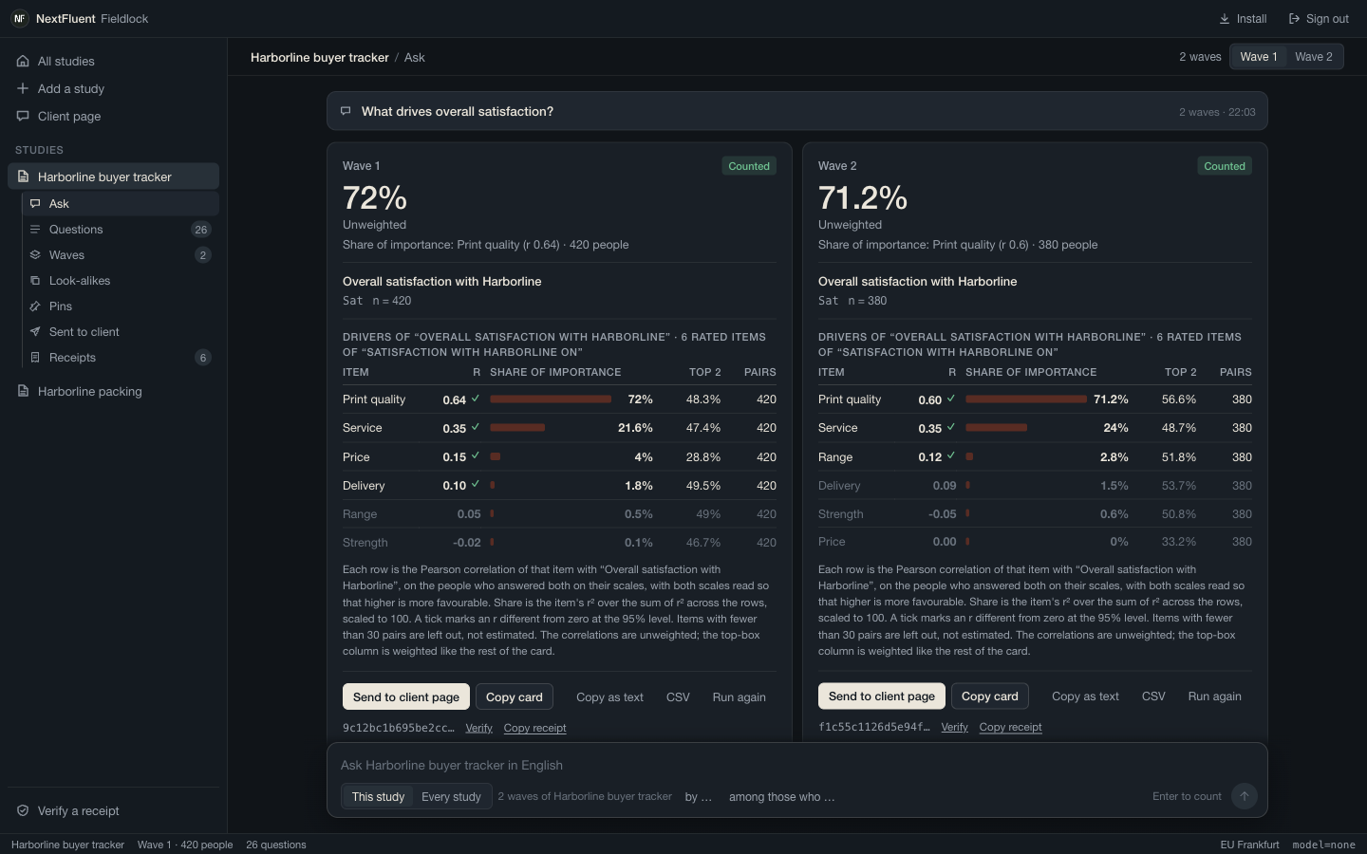Click the arrow-up submit icon in ask box
The width and height of the screenshot is (1367, 854).
coord(1244,796)
